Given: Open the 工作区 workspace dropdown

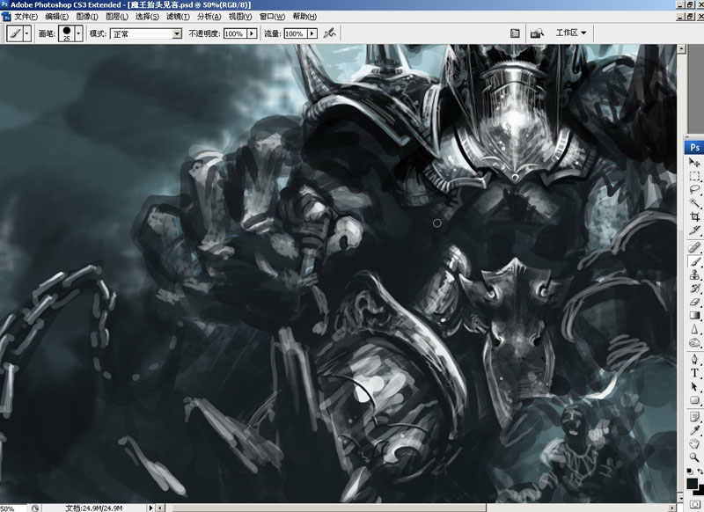Looking at the screenshot, I should (x=571, y=33).
